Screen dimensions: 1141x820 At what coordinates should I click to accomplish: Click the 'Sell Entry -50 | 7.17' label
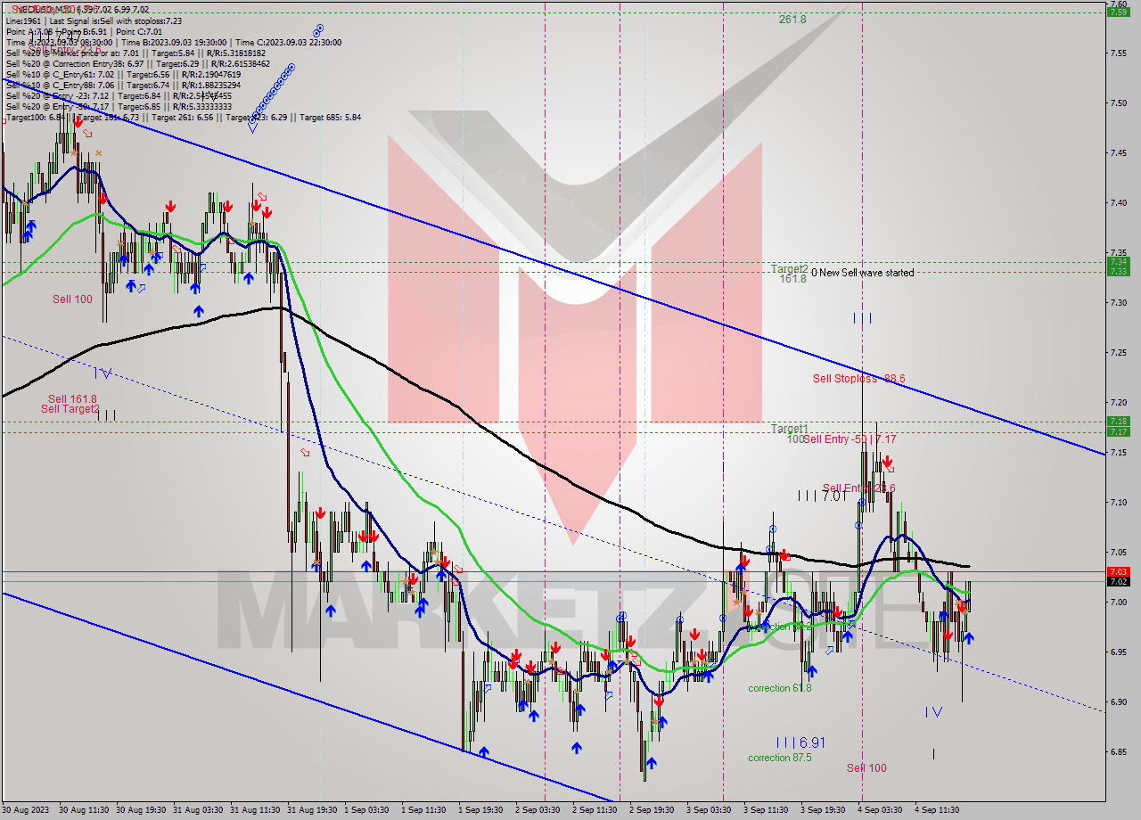coord(850,439)
